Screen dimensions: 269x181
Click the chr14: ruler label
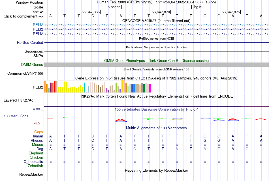pos(38,12)
